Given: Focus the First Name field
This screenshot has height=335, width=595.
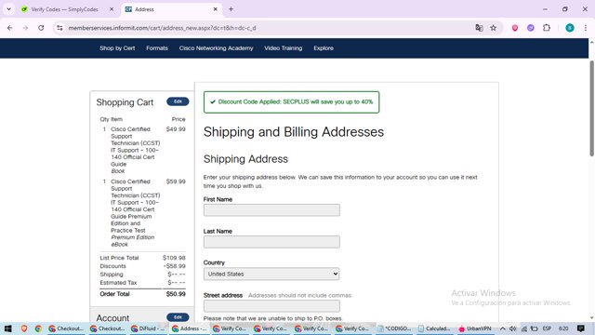Looking at the screenshot, I should [x=271, y=210].
